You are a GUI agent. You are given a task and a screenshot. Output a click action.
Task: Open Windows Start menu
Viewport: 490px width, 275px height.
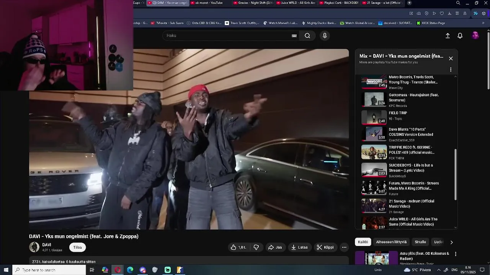6,270
